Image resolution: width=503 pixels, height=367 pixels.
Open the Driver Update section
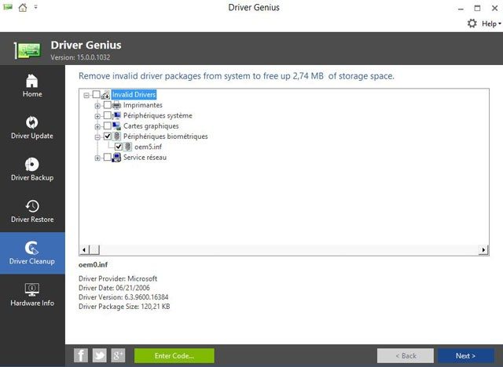(x=32, y=128)
